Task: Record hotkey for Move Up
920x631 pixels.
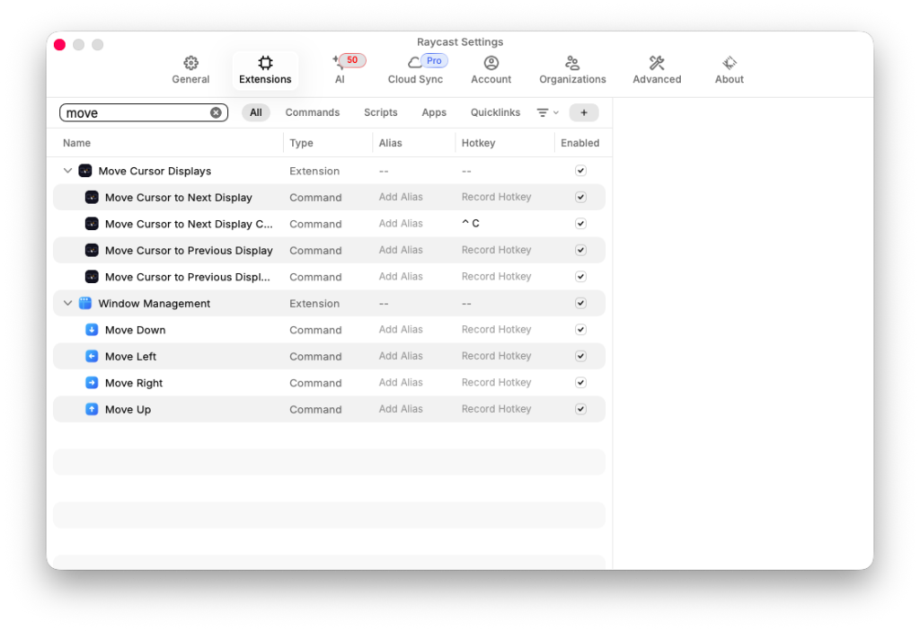Action: coord(496,409)
